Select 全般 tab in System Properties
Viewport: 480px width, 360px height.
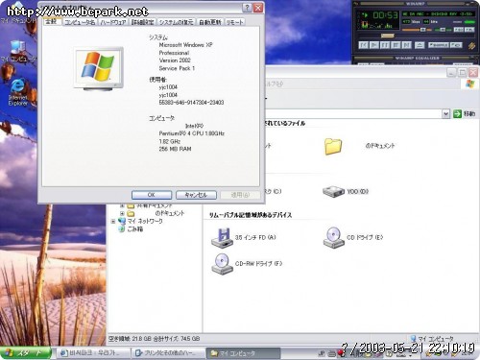click(x=52, y=21)
